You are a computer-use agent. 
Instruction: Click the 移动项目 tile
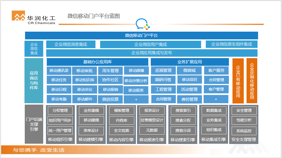click(190, 80)
